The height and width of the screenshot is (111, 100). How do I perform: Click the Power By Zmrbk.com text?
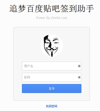pyautogui.click(x=51, y=18)
